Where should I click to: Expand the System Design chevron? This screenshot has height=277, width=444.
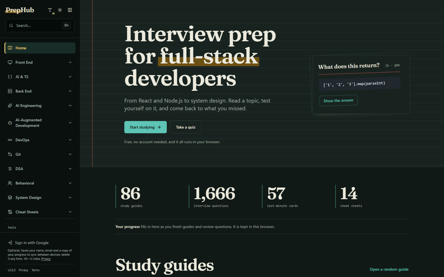click(x=70, y=198)
